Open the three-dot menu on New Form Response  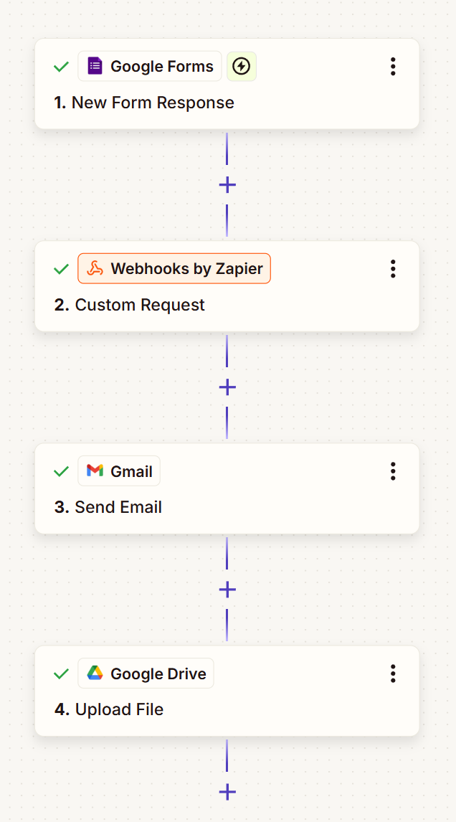coord(393,66)
